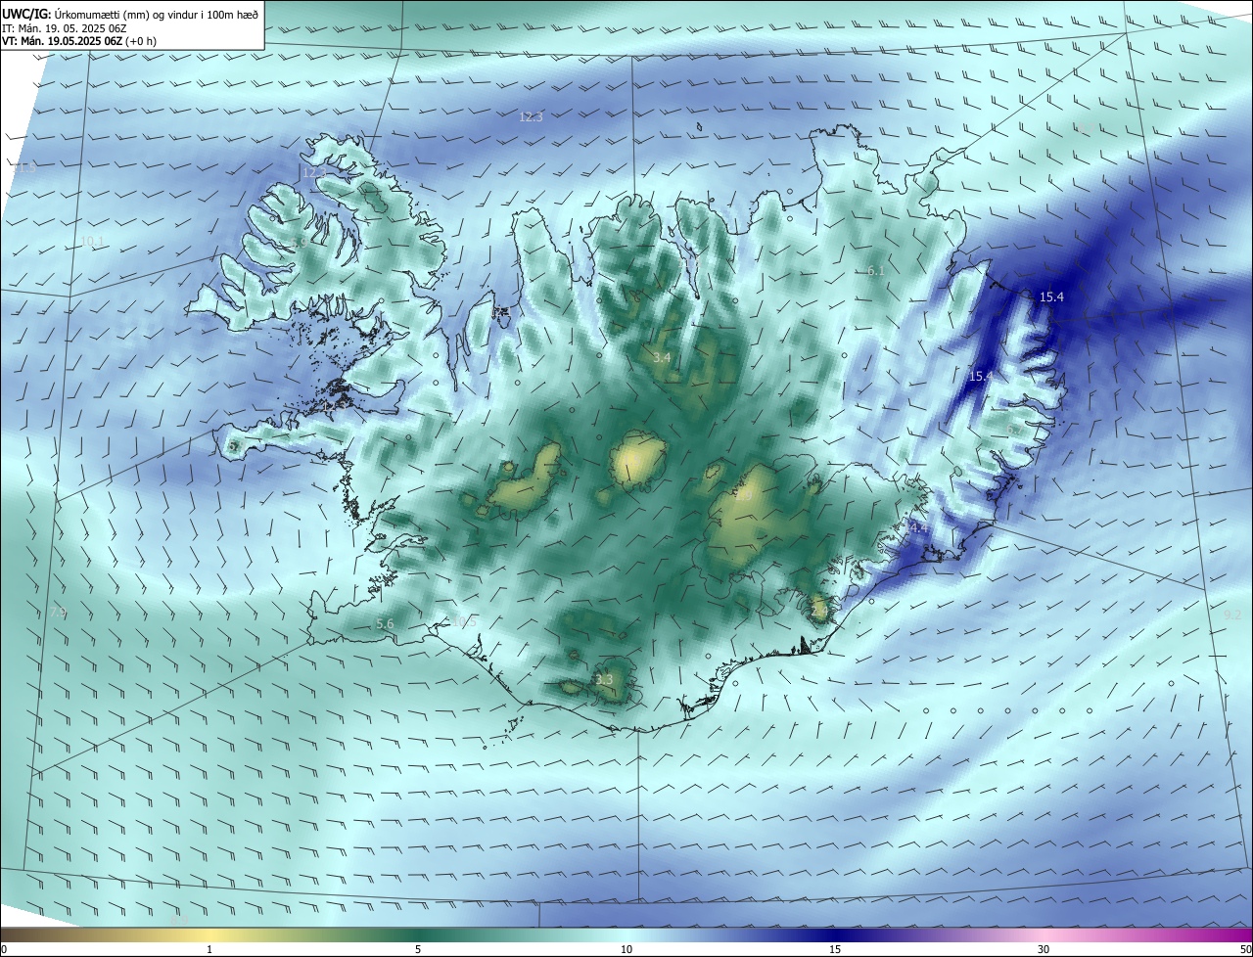Click the color scale tick label 15

click(835, 949)
